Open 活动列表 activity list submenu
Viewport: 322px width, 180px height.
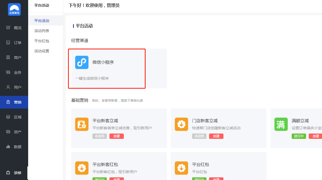click(45, 31)
